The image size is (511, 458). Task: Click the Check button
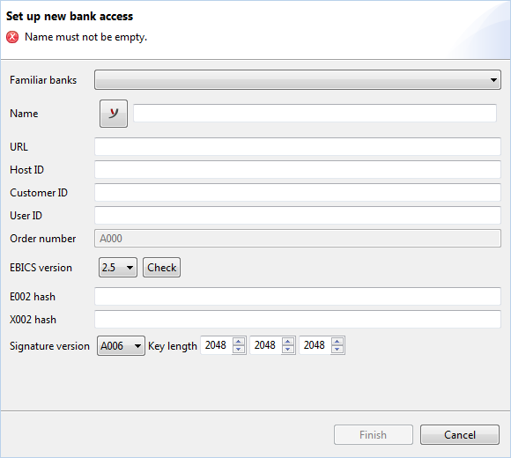[x=161, y=268]
